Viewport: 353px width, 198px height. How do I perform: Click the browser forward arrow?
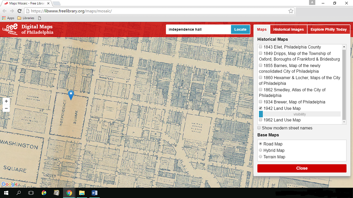[12, 11]
